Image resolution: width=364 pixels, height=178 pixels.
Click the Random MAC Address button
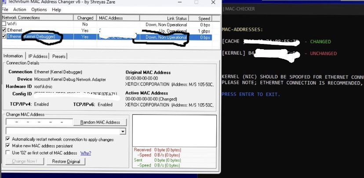[100, 122]
